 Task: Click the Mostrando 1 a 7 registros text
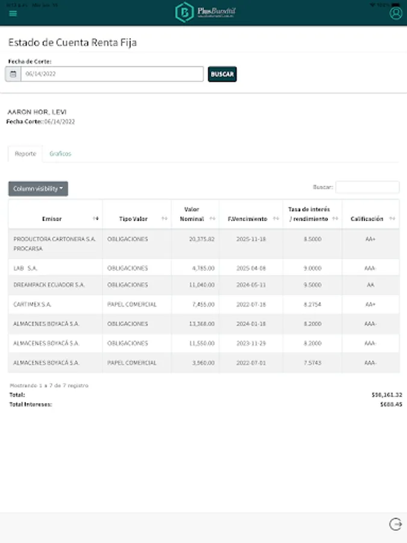click(x=49, y=386)
